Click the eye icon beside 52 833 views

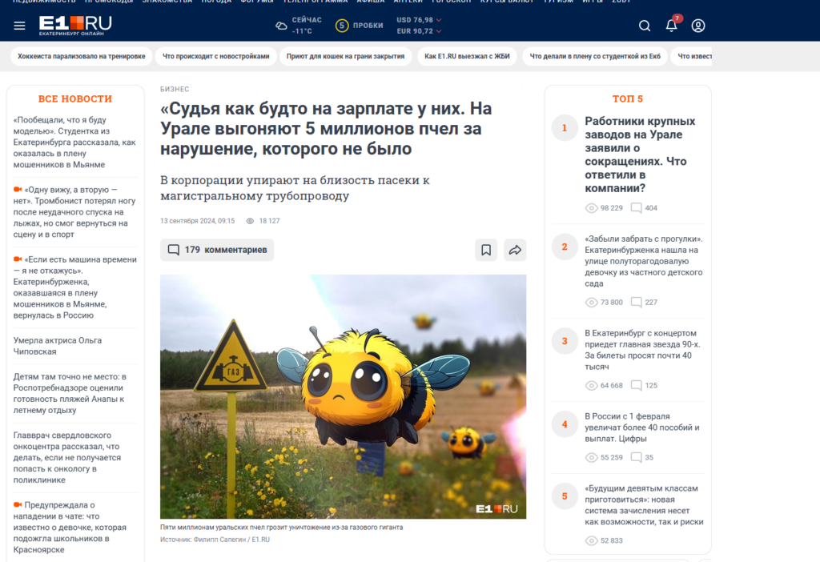591,540
